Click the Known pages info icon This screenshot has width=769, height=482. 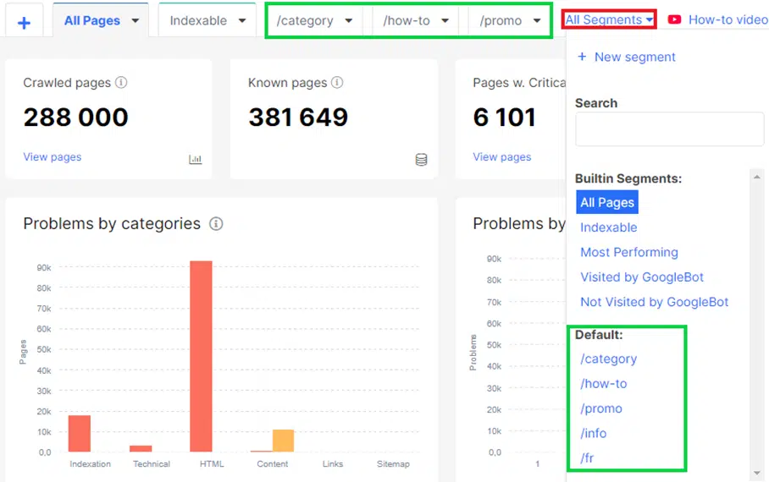[x=337, y=83]
